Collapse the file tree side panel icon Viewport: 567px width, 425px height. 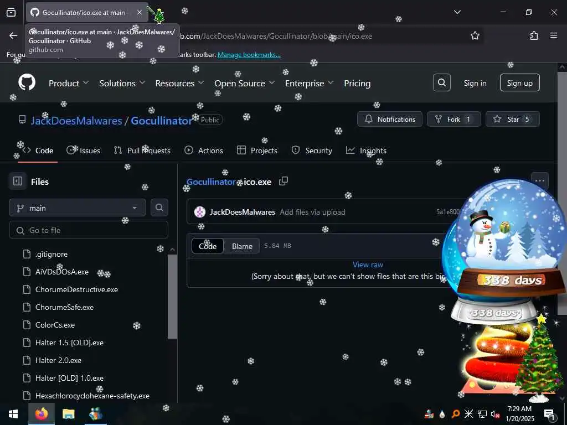tap(18, 181)
